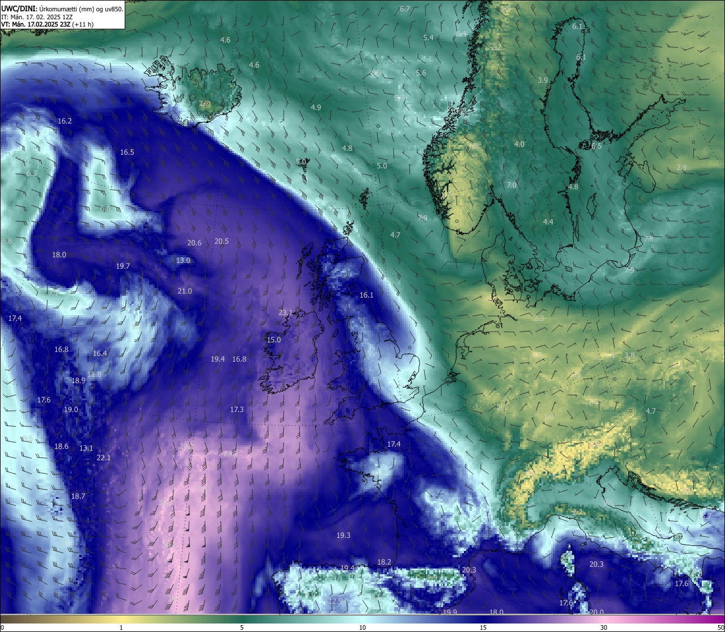Click the 18.6 value on the map
The height and width of the screenshot is (632, 725).
pos(61,446)
